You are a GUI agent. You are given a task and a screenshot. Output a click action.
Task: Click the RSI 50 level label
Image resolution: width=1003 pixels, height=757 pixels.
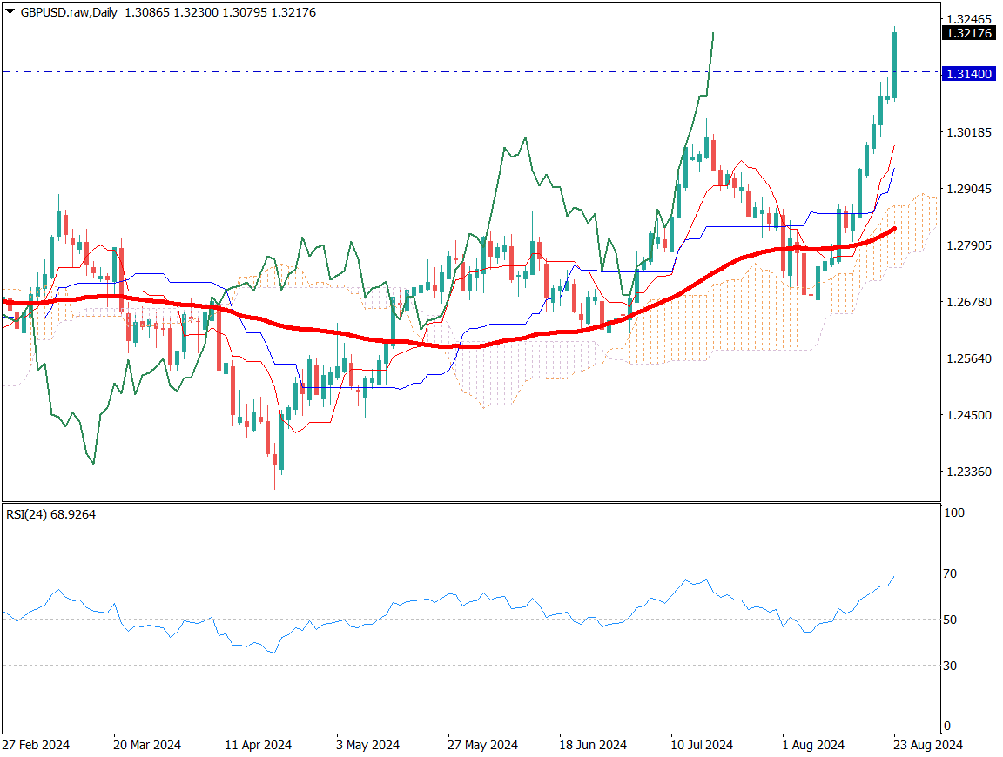pos(951,620)
